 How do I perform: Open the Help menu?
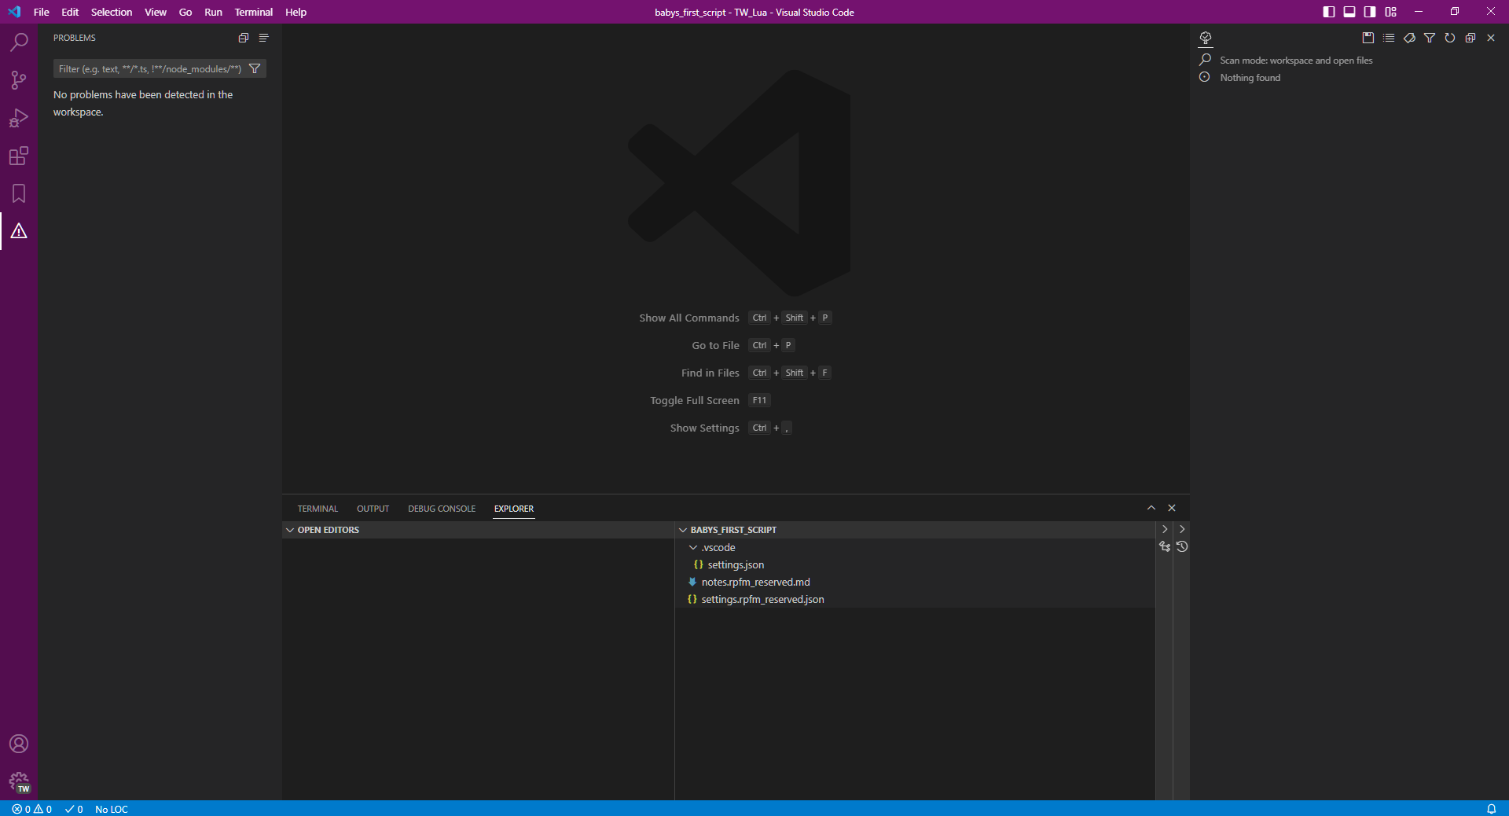tap(296, 12)
